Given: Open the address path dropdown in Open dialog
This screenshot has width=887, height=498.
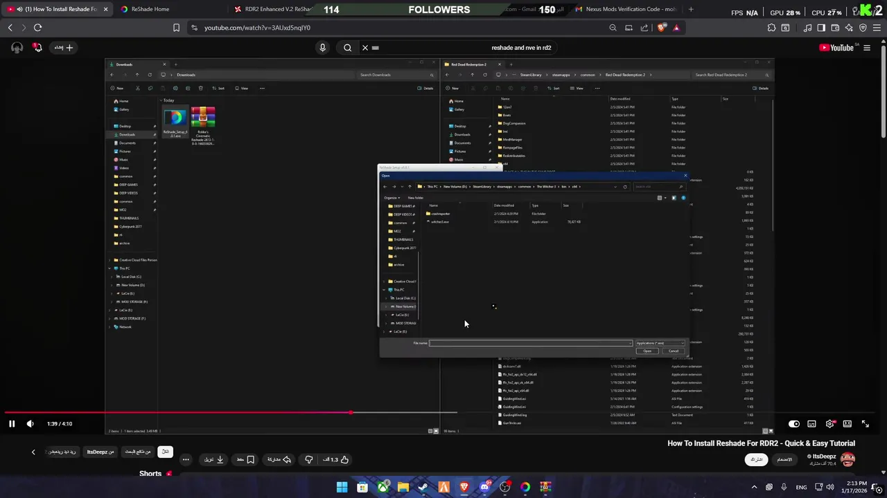Looking at the screenshot, I should click(x=615, y=186).
